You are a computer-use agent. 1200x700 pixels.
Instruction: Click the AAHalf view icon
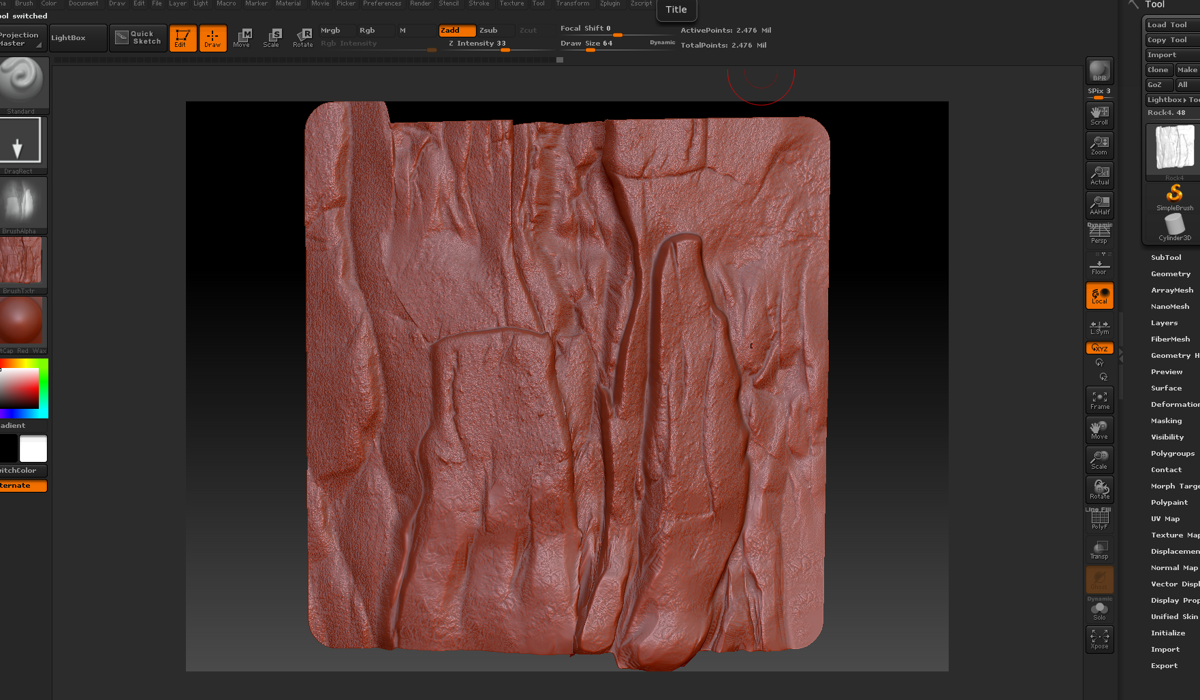[x=1099, y=205]
